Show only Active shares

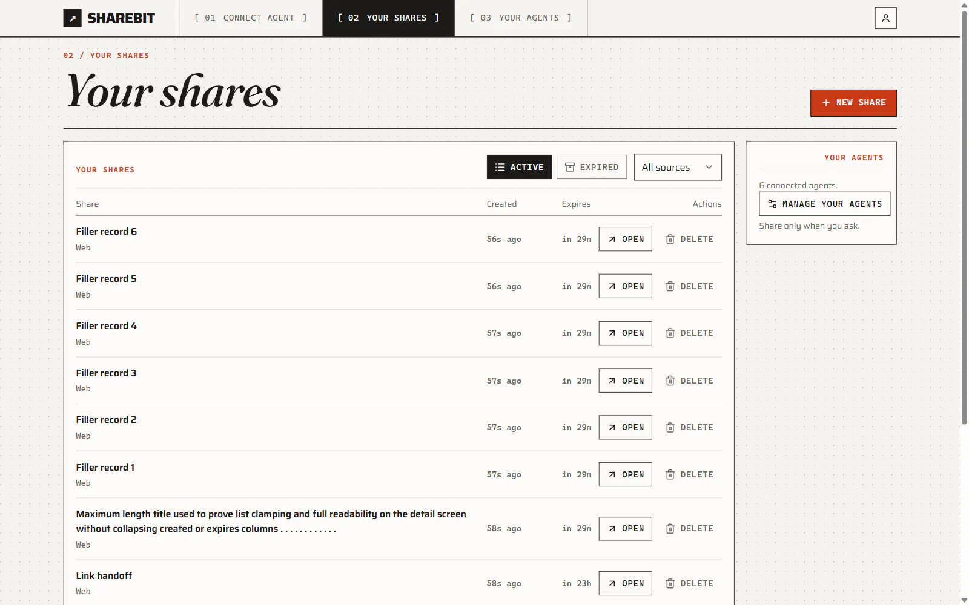(519, 167)
